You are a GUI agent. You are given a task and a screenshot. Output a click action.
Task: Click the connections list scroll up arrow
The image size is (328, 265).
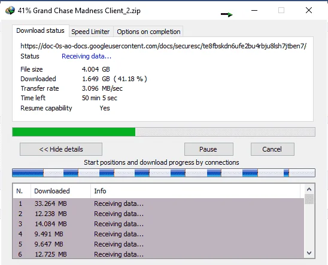(x=309, y=189)
